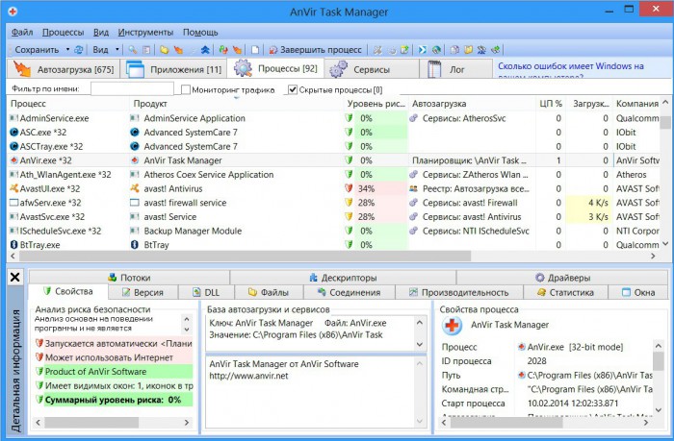The width and height of the screenshot is (674, 441).
Task: Click the Фильтр по имени input field
Action: [132, 89]
